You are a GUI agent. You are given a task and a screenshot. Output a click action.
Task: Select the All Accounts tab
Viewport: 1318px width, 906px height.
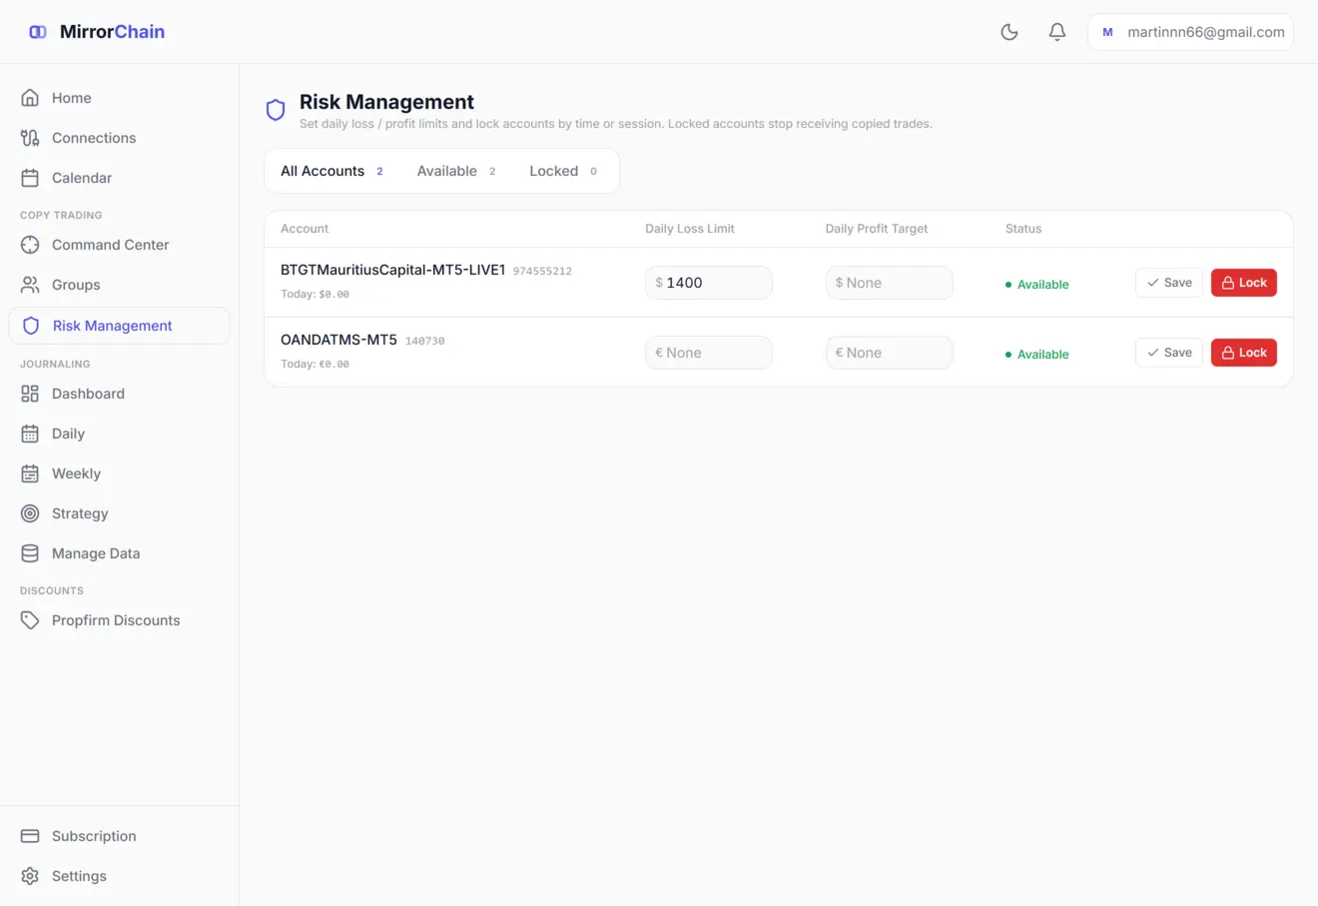point(332,171)
